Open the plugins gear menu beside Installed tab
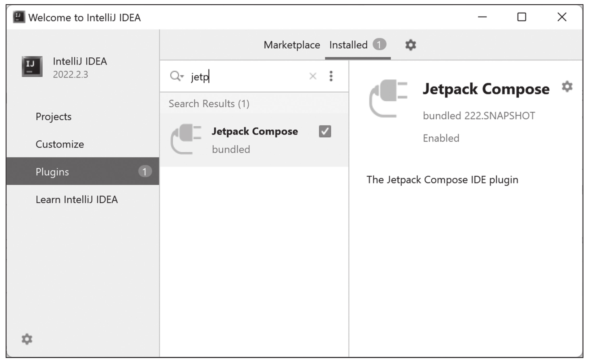The height and width of the screenshot is (362, 589). [410, 45]
